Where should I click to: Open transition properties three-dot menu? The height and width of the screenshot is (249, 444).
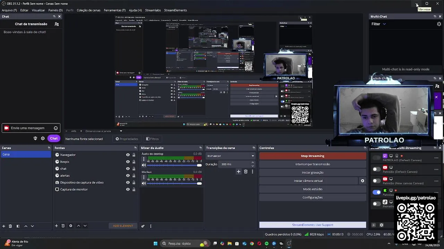(253, 172)
